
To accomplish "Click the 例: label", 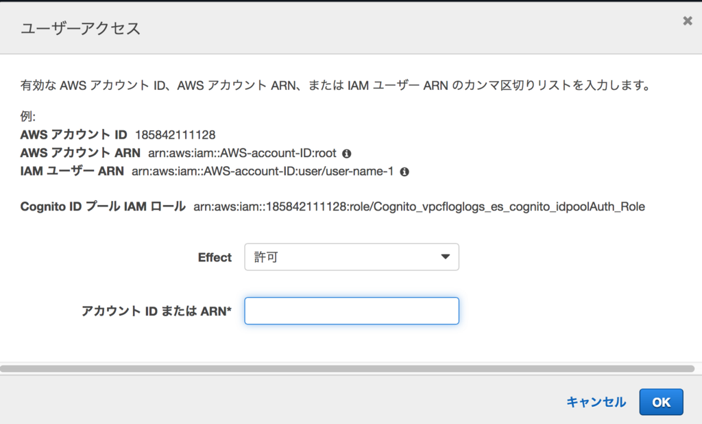I will coord(27,117).
